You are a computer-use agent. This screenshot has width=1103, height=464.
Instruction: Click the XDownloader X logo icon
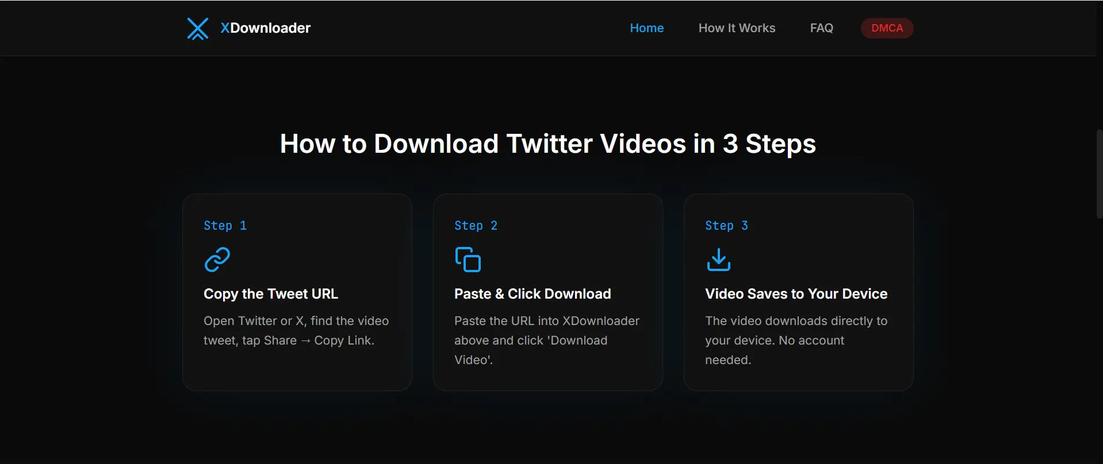click(198, 28)
